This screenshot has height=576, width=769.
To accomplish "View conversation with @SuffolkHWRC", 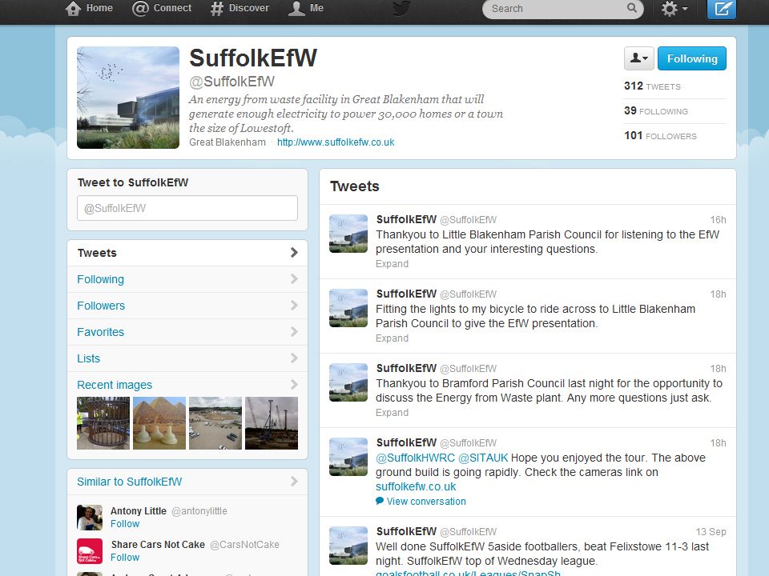I will 421,501.
